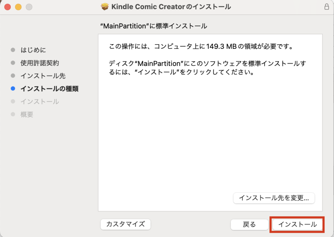Viewport: 334px width, 237px height.
Task: Click the dimmed 概要 step in sidebar
Action: point(27,114)
